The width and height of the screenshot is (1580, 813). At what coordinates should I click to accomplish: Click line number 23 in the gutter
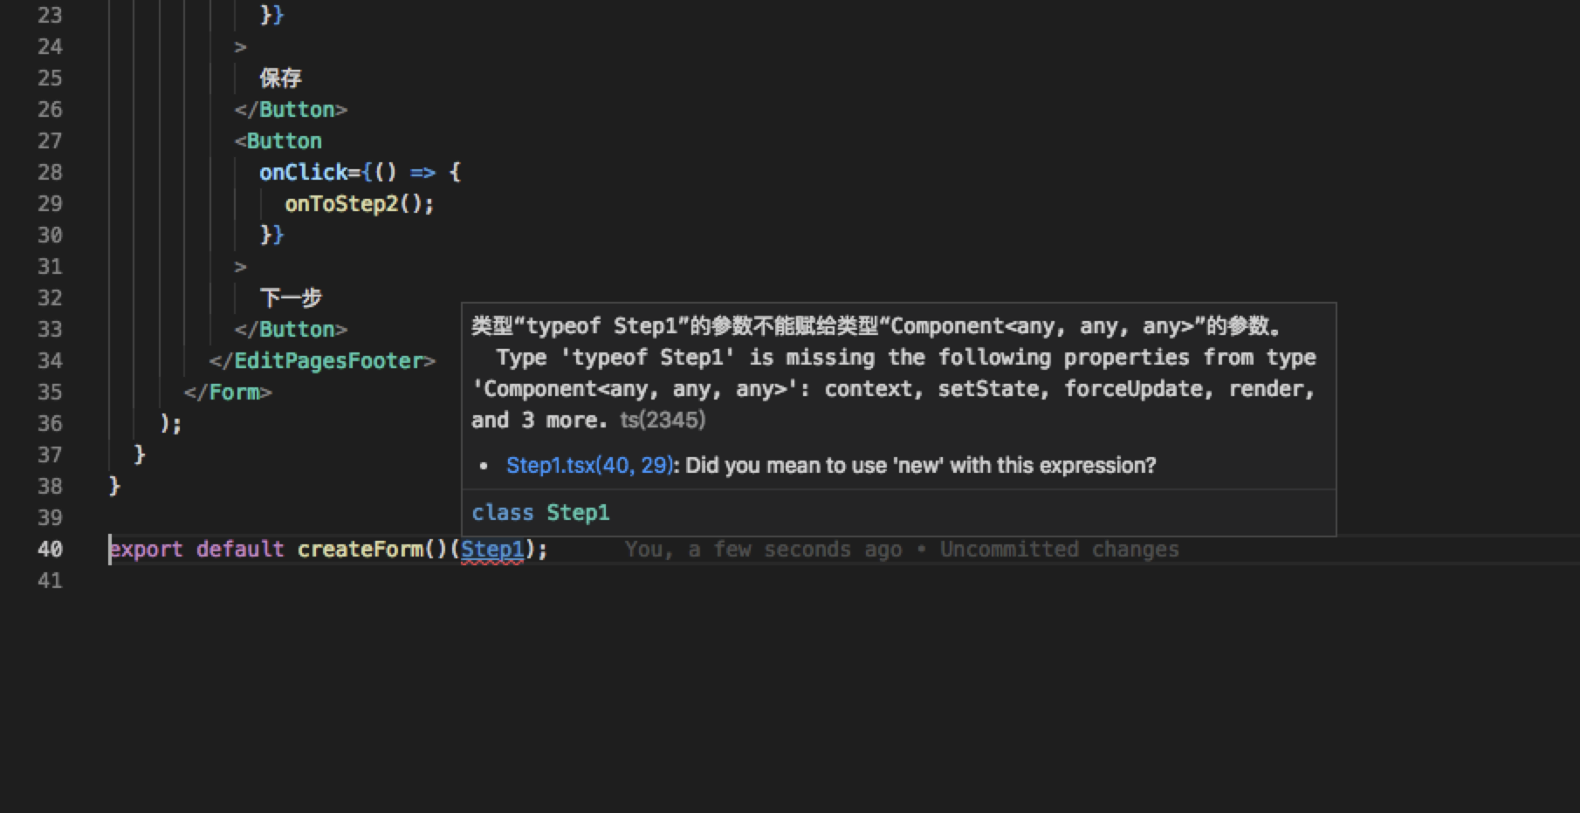coord(51,14)
